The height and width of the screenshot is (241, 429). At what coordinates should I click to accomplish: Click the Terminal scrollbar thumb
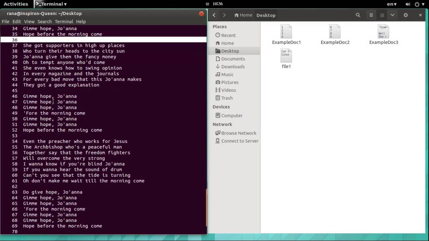point(206,207)
